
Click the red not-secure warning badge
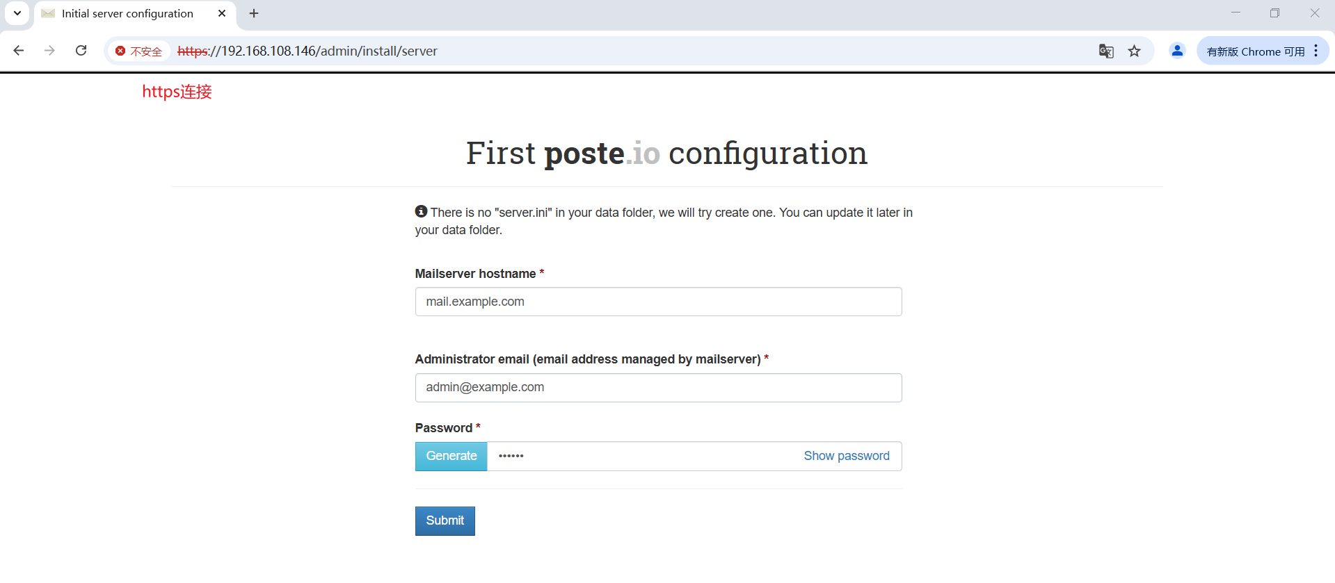(x=139, y=51)
